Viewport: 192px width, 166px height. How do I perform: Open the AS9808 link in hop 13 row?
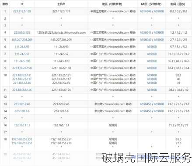pos(159,104)
